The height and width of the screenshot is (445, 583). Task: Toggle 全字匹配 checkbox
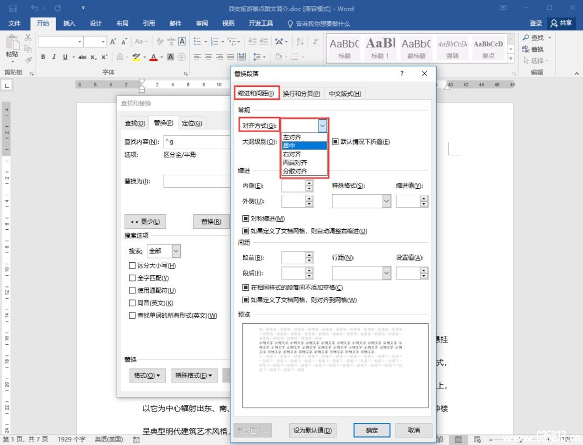coord(132,278)
